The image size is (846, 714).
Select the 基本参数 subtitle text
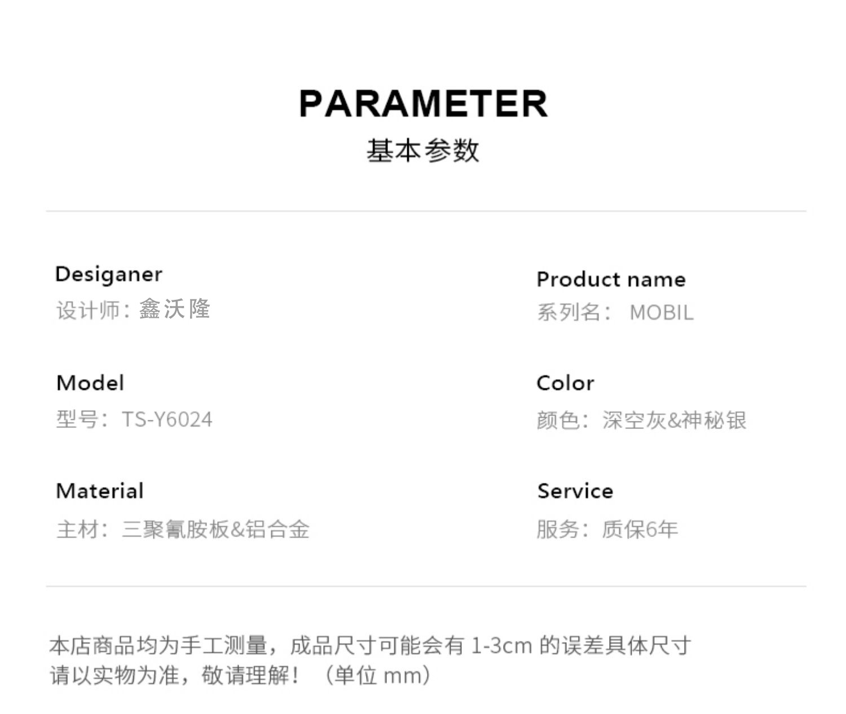pos(423,151)
